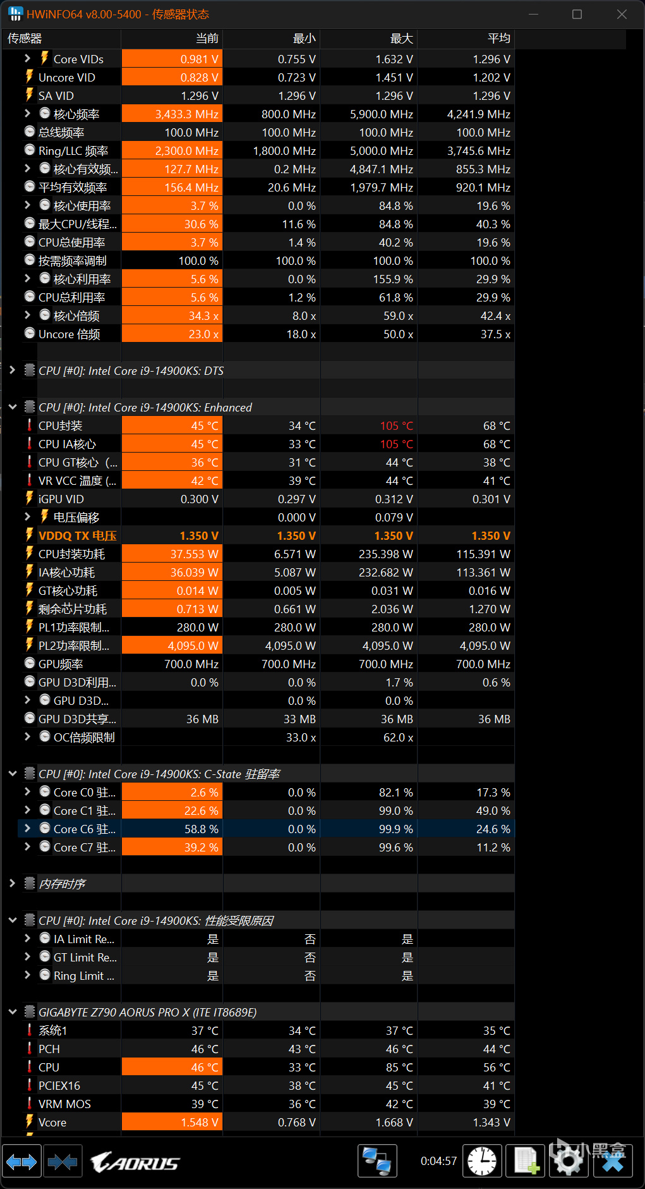
Task: Click the collapse columns inward arrows icon
Action: click(63, 1161)
